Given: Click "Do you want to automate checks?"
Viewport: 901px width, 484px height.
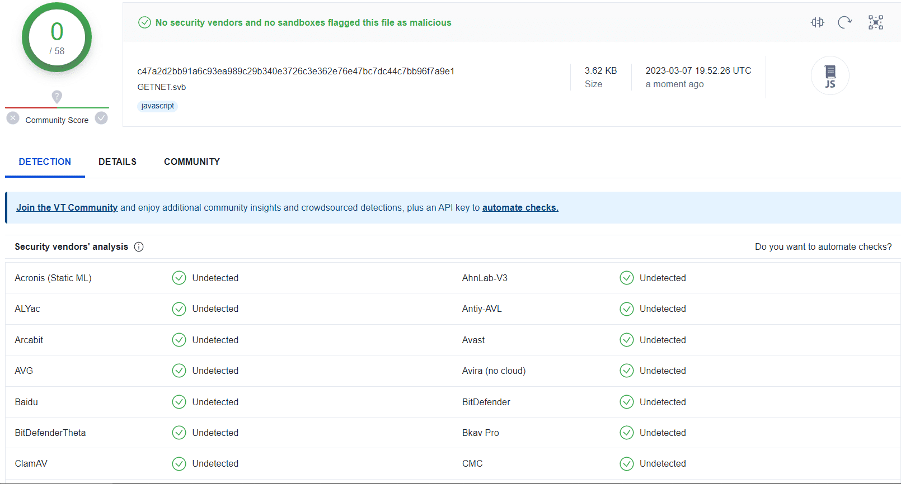Looking at the screenshot, I should point(823,247).
